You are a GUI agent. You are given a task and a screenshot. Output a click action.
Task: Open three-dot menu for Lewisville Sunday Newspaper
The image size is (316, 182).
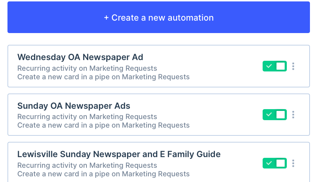pos(293,163)
